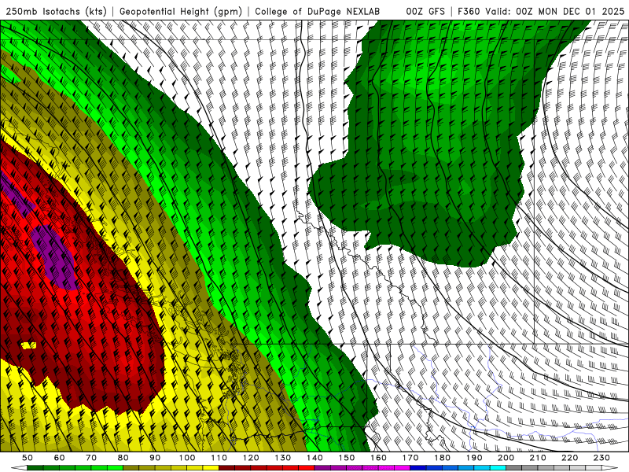This screenshot has height=472, width=629.
Task: Click the '00Z GFS' model run label
Action: [425, 11]
